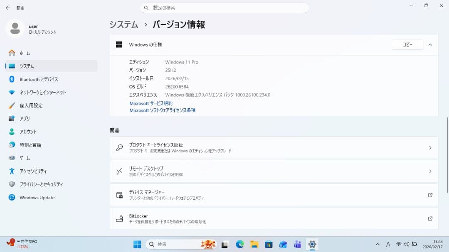The image size is (449, 252).
Task: Open Microsoft Store from the taskbar
Action: pyautogui.click(x=269, y=244)
